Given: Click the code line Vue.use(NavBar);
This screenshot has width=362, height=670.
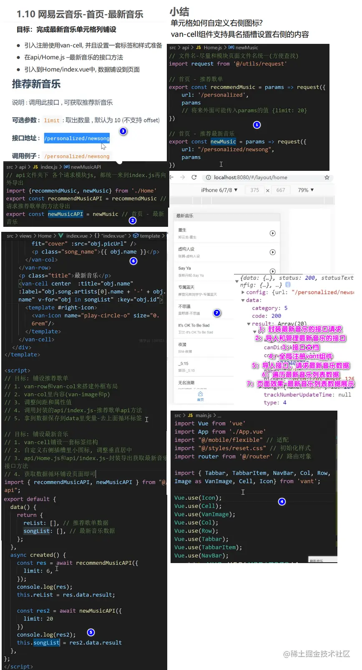Looking at the screenshot, I should [201, 556].
